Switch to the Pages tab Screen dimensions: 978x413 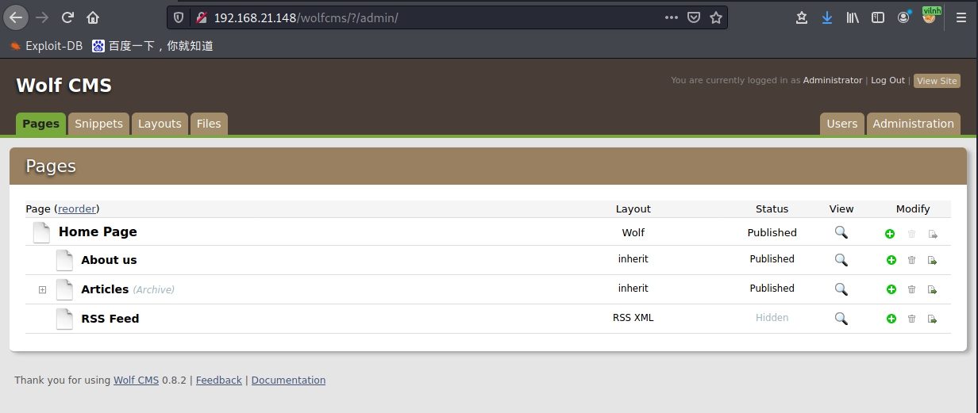[x=40, y=124]
